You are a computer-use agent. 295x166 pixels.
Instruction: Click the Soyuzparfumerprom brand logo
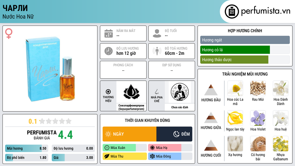[131, 92]
